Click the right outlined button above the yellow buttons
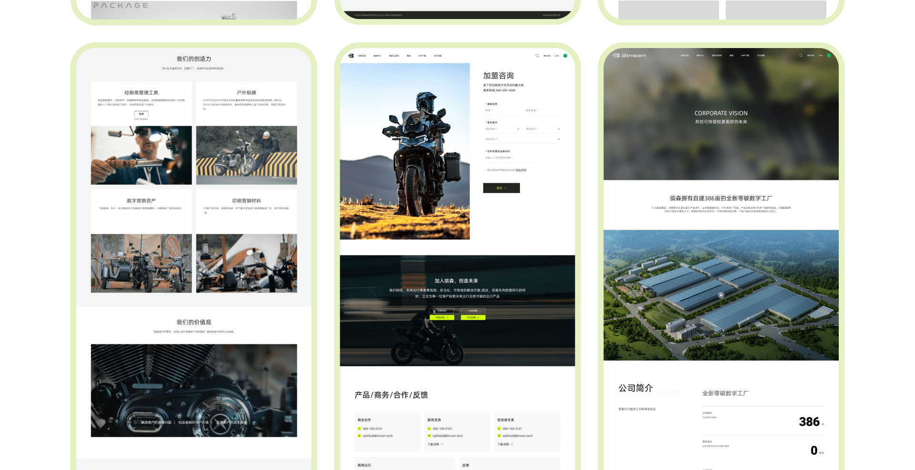 point(473,311)
